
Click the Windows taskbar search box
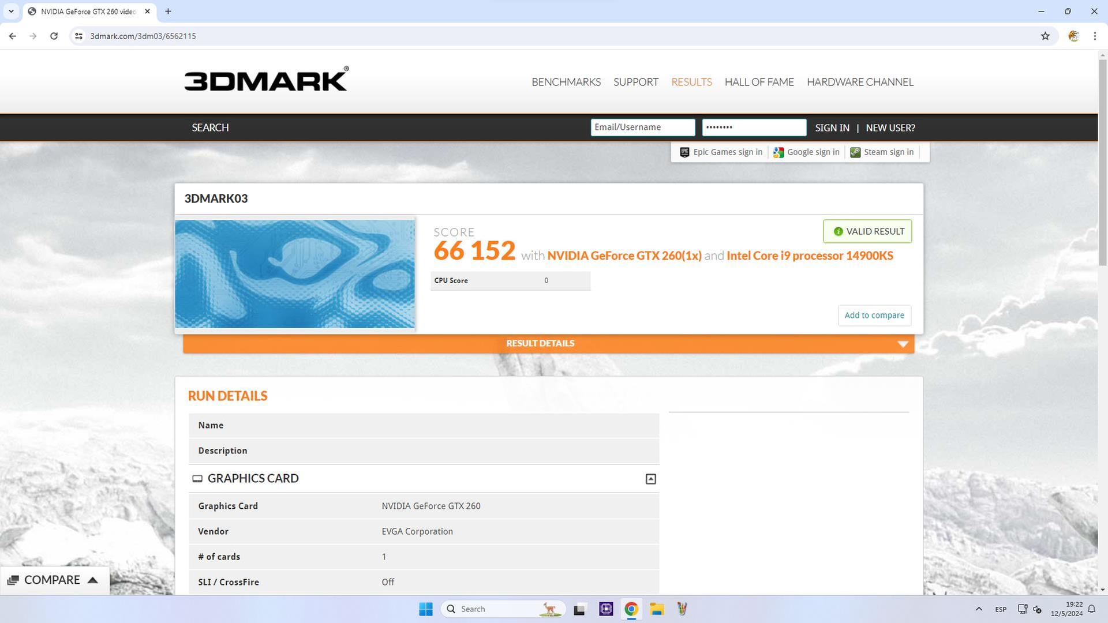tap(502, 609)
